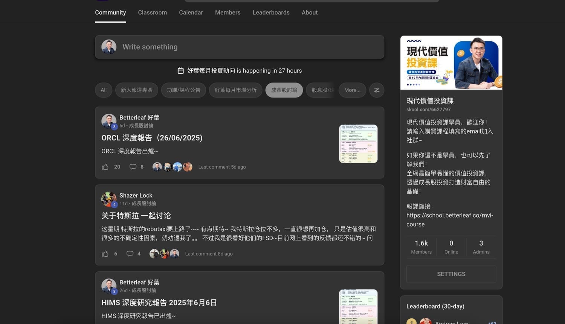Click Last comment 8d ago text
This screenshot has height=324, width=565.
209,254
